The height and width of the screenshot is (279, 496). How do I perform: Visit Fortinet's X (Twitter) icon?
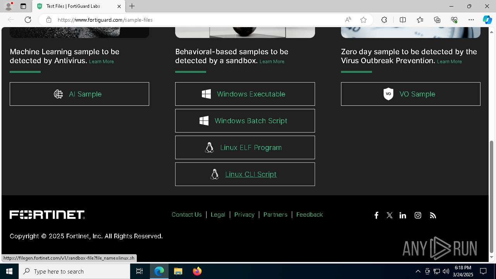click(389, 215)
